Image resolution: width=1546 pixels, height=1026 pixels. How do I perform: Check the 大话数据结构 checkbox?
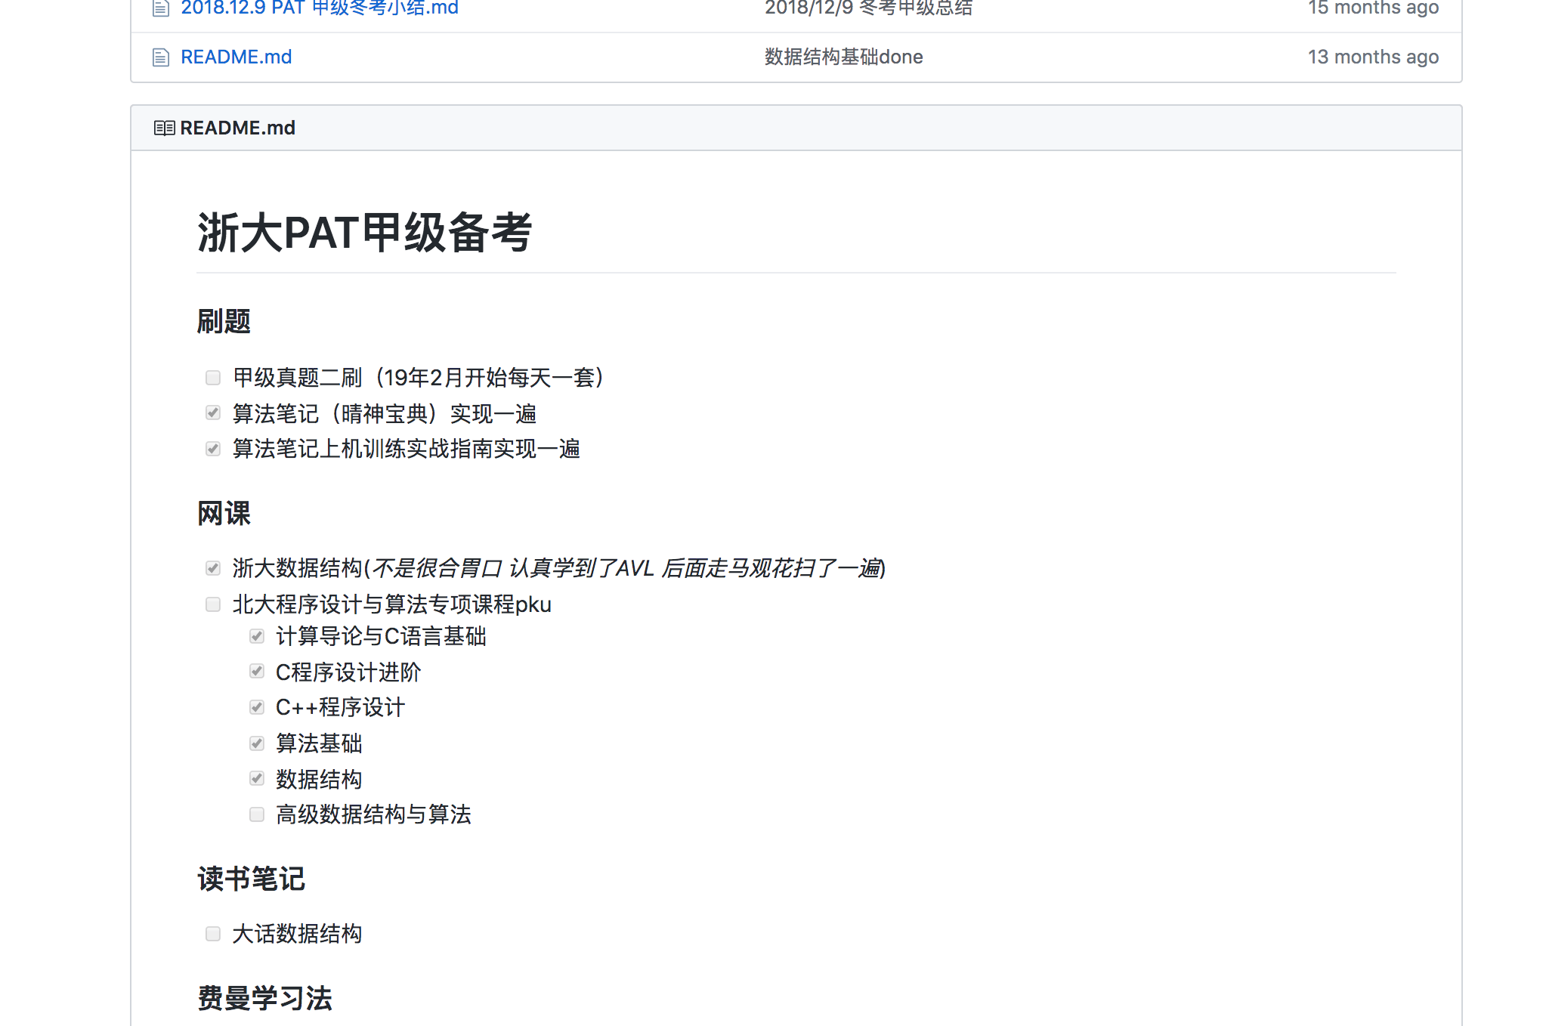(213, 934)
